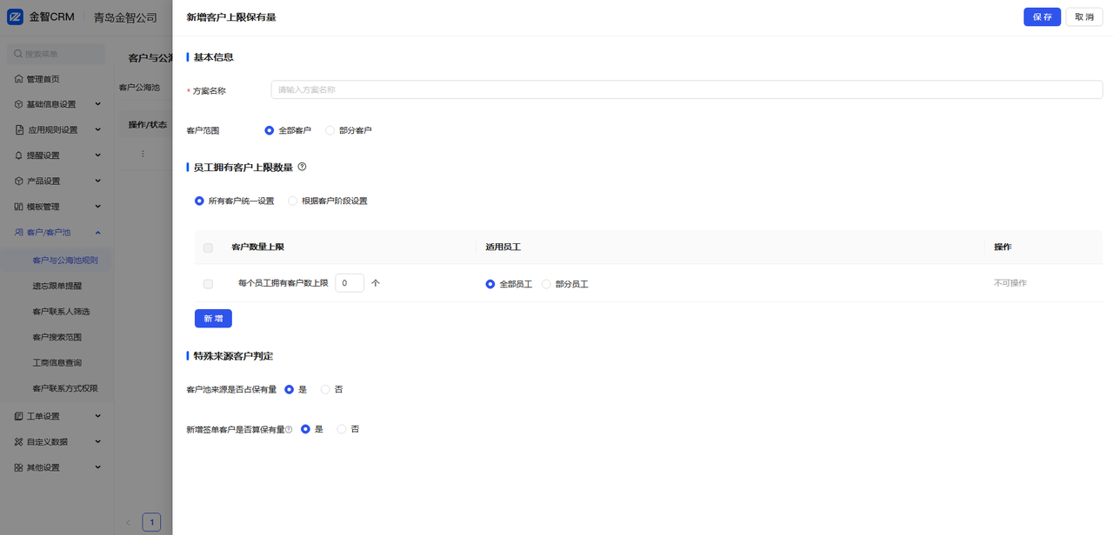
Task: Open 遗忘跟单提醒 submenu item
Action: 57,286
